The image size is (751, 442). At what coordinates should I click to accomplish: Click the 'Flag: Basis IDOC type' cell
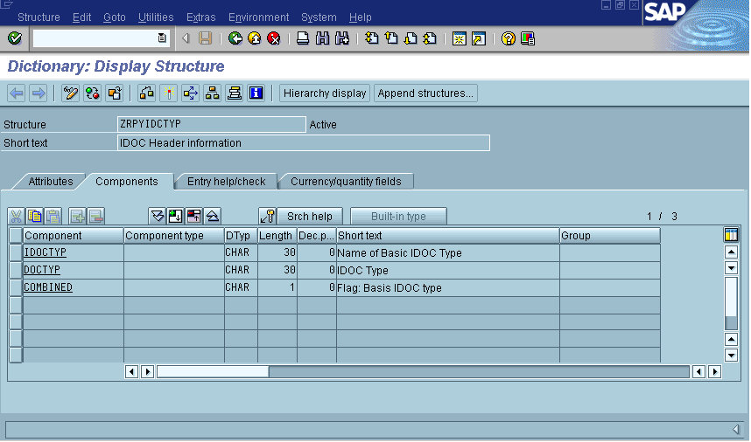pos(448,287)
